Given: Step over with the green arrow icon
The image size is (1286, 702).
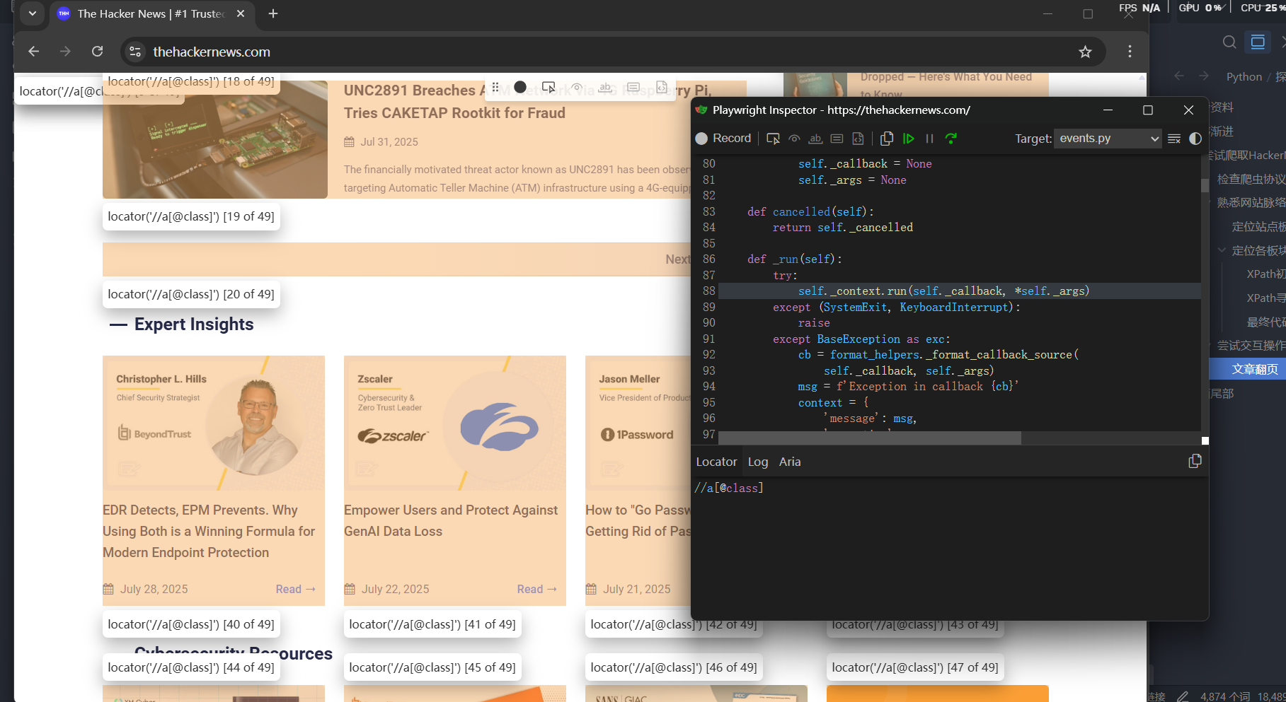Looking at the screenshot, I should [951, 139].
